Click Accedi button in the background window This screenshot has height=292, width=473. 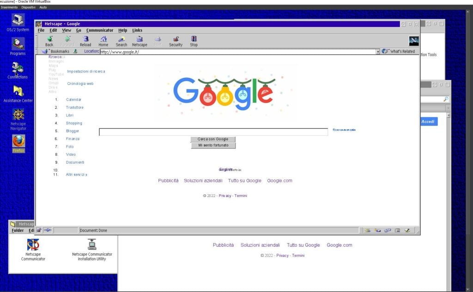[428, 121]
